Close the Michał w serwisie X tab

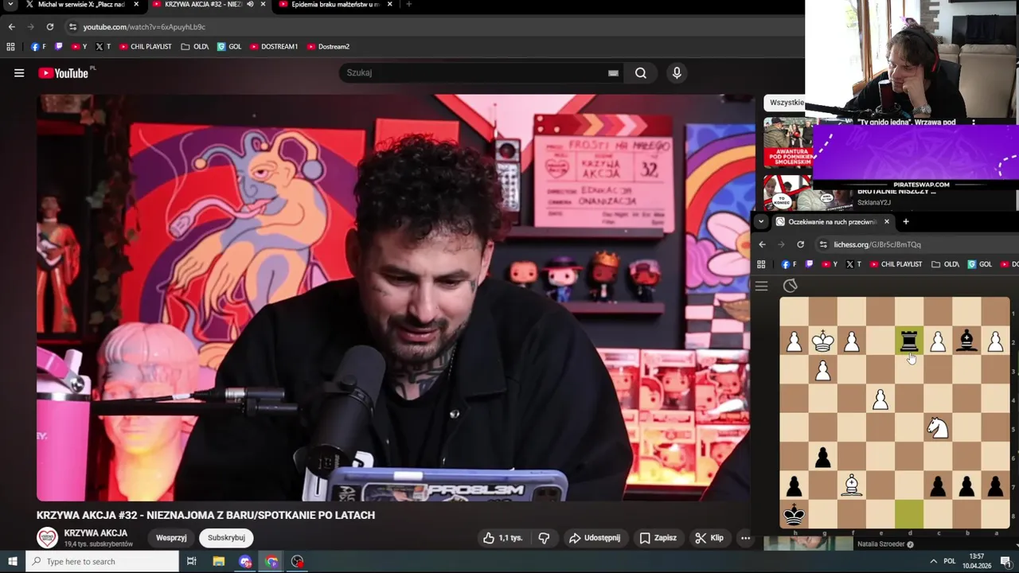tap(136, 5)
